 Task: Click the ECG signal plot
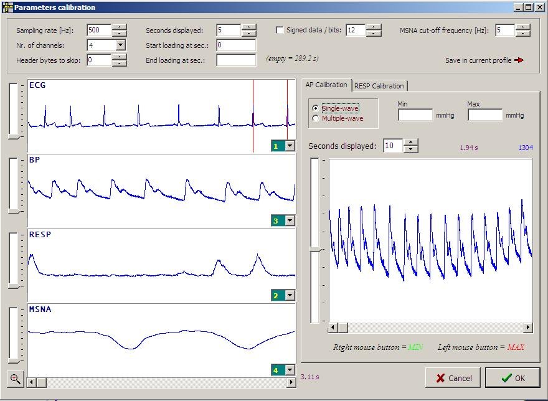161,116
